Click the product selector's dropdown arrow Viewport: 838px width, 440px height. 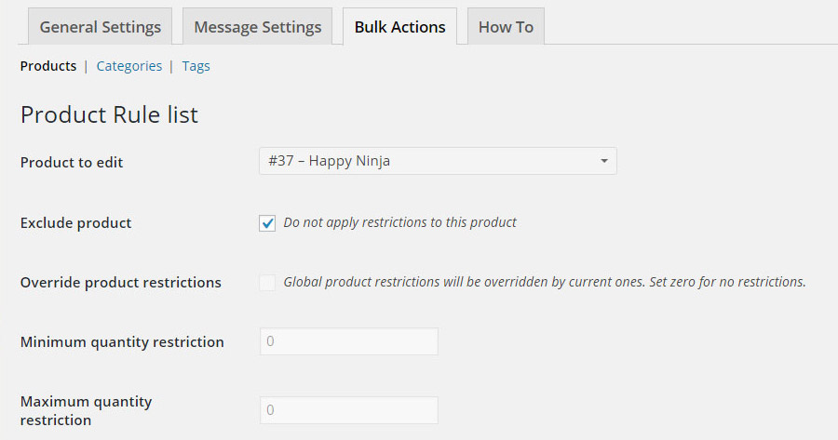pos(604,161)
